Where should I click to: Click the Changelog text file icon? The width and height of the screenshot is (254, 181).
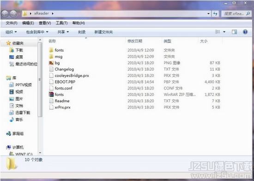(x=51, y=69)
